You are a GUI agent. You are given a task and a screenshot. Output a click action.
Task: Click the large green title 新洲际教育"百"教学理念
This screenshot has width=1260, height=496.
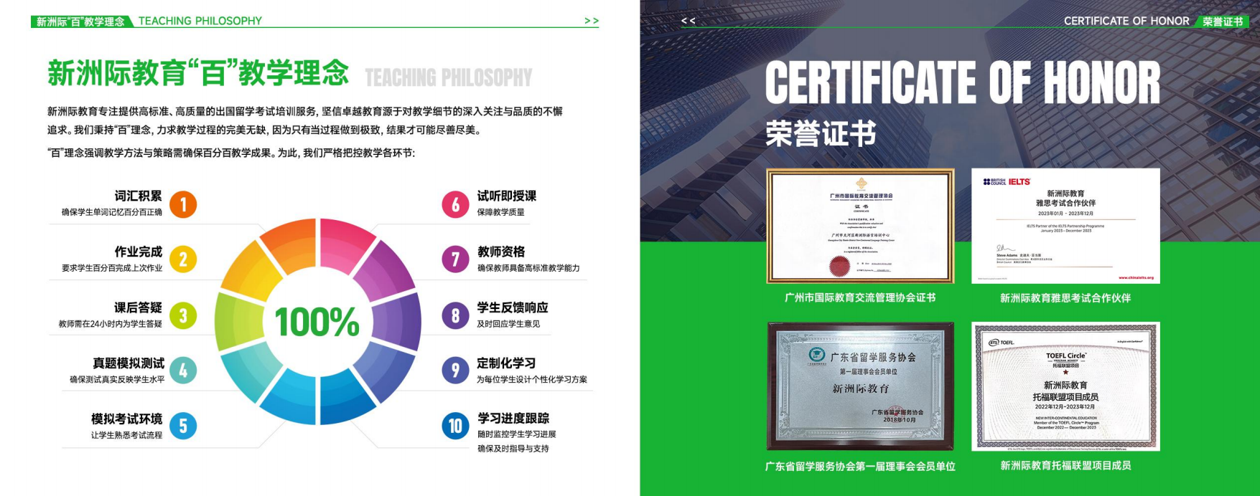[x=198, y=74]
